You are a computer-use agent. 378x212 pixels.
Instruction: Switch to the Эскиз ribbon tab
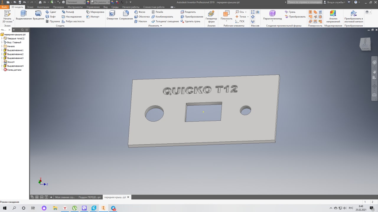(30, 7)
